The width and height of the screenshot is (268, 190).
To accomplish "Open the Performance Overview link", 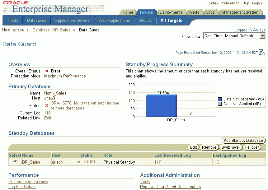I will click(28, 182).
